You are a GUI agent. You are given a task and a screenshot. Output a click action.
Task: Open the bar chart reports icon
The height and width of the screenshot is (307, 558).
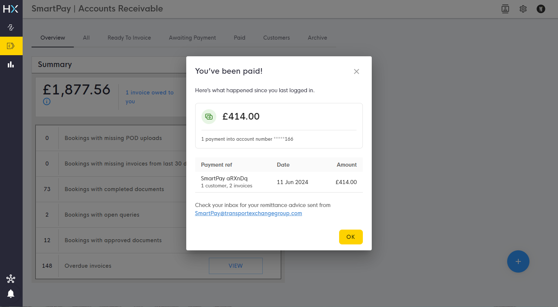11,64
